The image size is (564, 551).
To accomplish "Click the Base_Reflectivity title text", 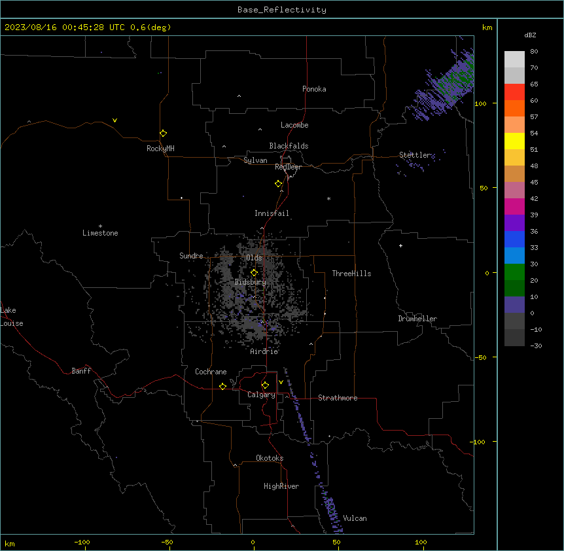I will (282, 10).
